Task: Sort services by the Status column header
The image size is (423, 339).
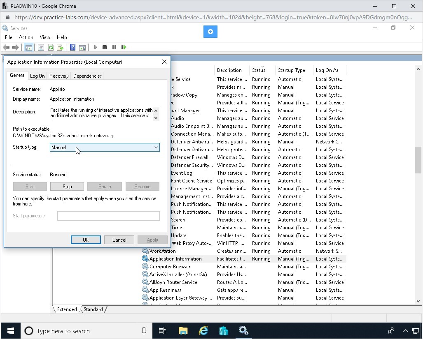Action: tap(262, 70)
